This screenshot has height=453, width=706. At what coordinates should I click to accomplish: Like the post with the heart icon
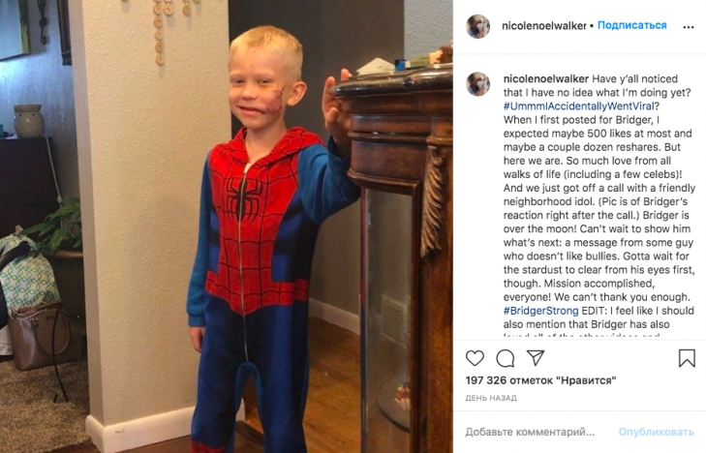475,358
